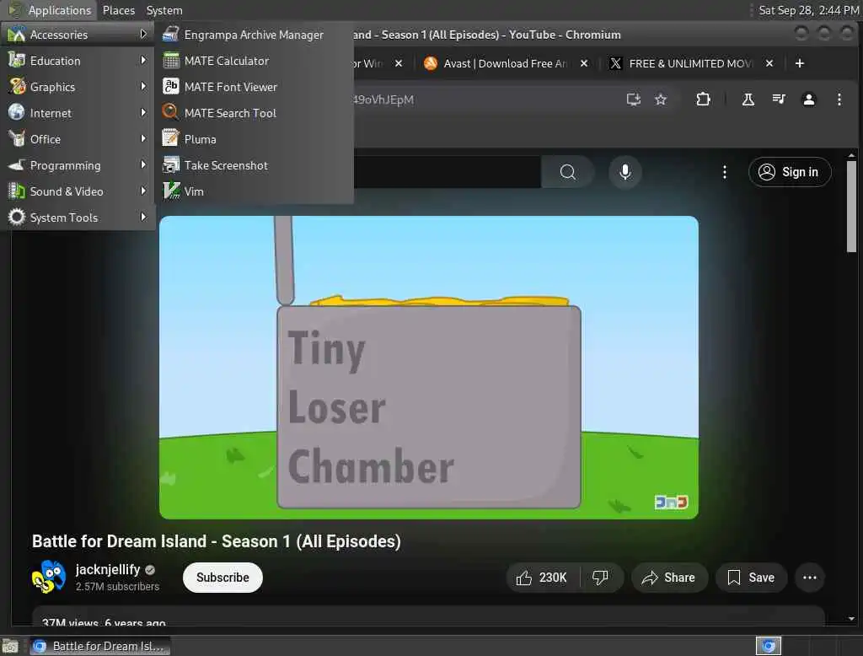Screen dimensions: 863x656
Task: Expand the System Tools submenu
Action: pos(78,218)
